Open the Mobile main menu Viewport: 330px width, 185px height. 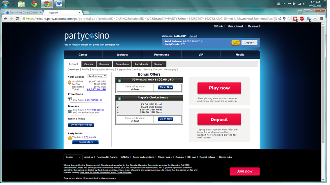[240, 55]
